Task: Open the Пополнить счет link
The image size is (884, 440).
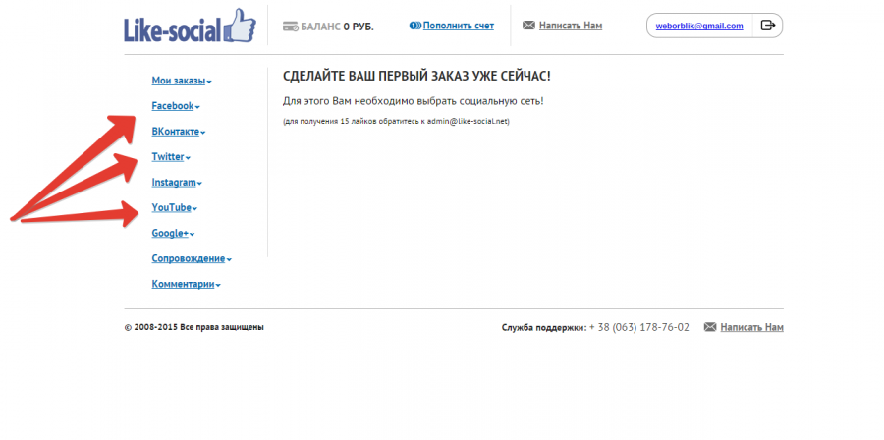Action: (459, 26)
